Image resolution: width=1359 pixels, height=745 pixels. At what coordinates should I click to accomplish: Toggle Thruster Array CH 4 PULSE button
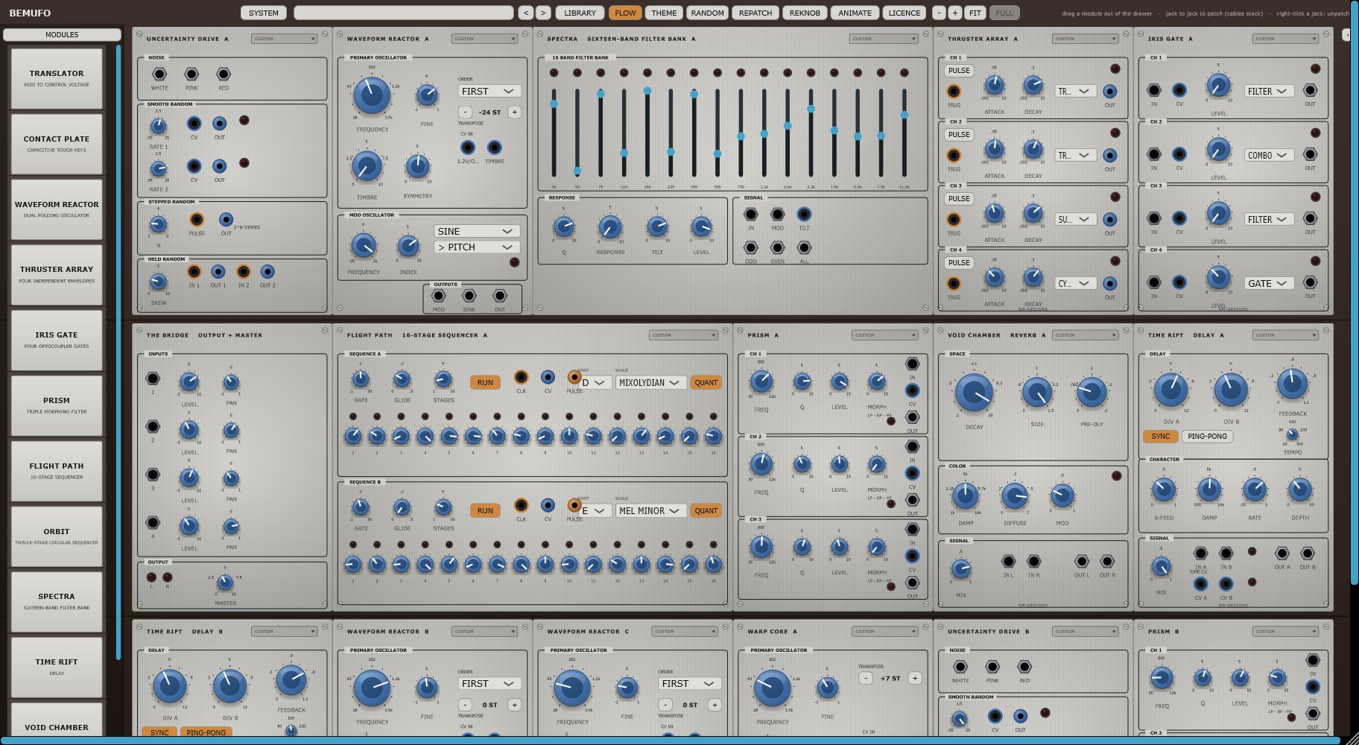point(959,263)
